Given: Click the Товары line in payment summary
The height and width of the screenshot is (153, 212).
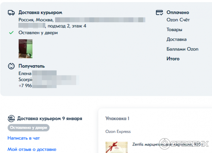Looking at the screenshot, I should (174, 30).
